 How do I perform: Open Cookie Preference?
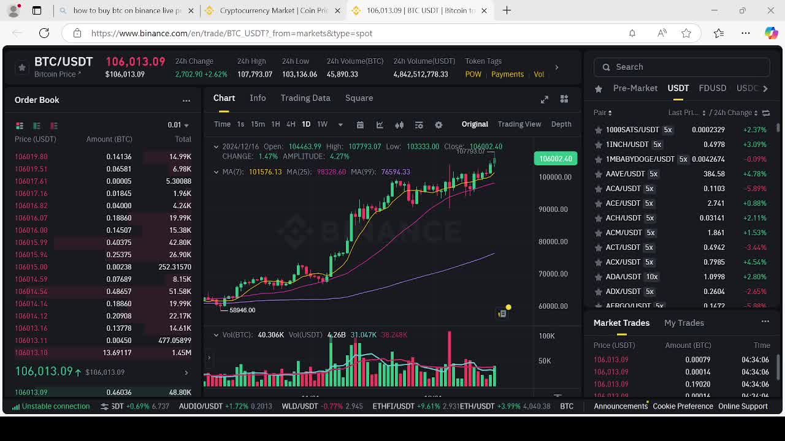[683, 406]
